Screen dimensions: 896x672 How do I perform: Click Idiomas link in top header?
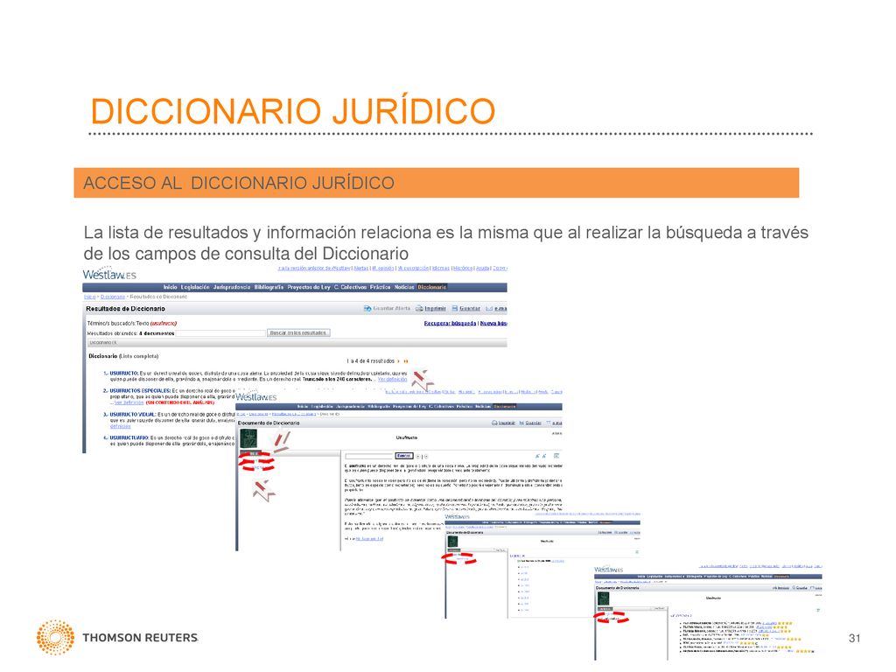(441, 268)
